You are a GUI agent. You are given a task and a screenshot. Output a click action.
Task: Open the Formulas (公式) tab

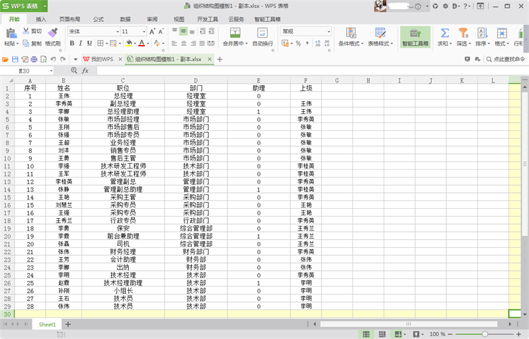98,19
